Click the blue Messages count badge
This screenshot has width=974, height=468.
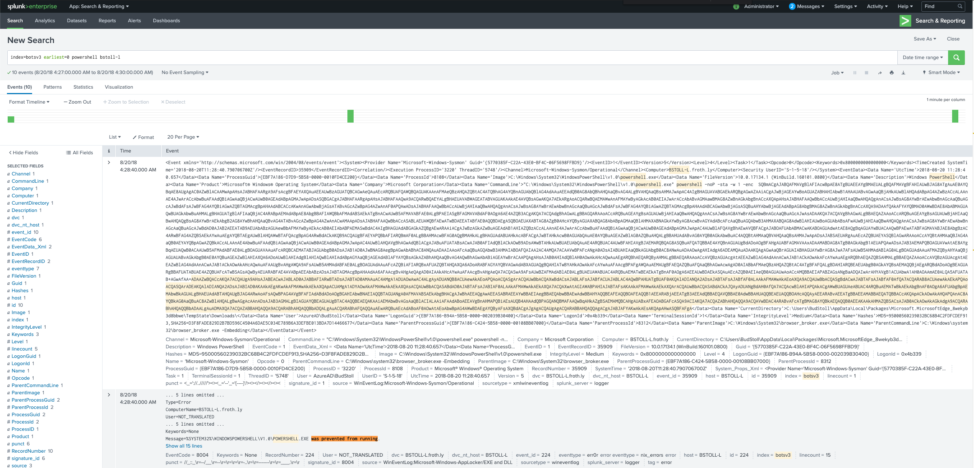tap(792, 7)
